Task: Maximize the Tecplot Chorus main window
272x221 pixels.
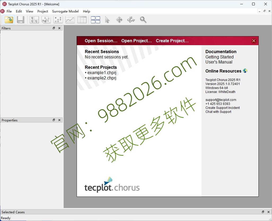Action: pos(253,4)
